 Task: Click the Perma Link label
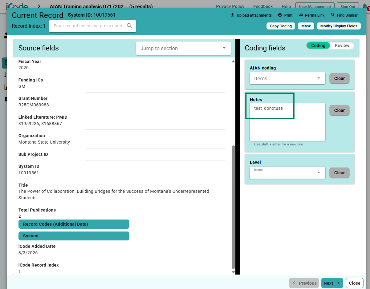pos(315,15)
